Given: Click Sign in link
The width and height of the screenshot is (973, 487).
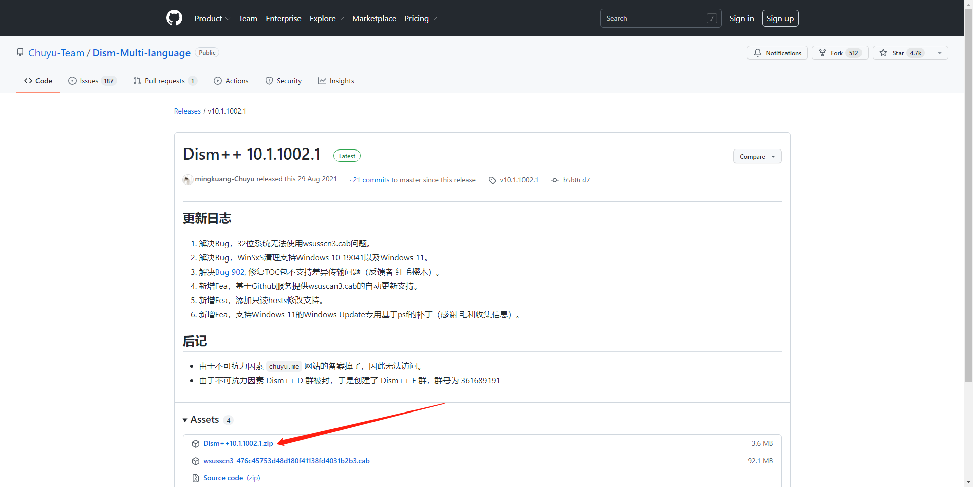Looking at the screenshot, I should click(741, 18).
